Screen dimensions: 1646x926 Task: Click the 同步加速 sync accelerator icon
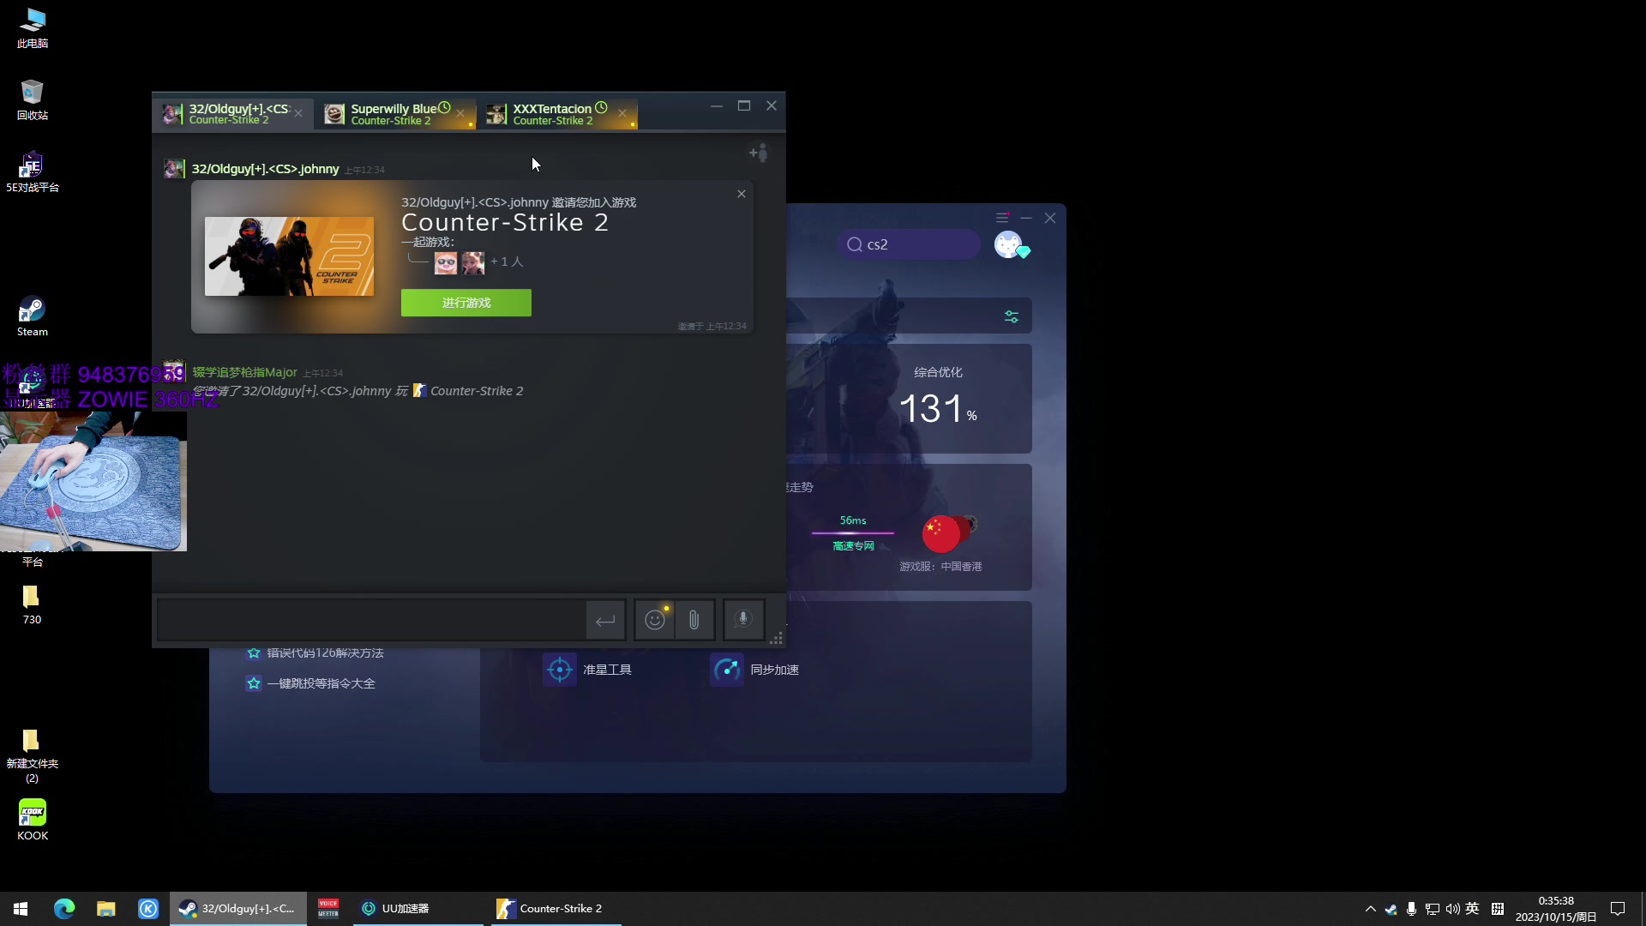pyautogui.click(x=727, y=668)
